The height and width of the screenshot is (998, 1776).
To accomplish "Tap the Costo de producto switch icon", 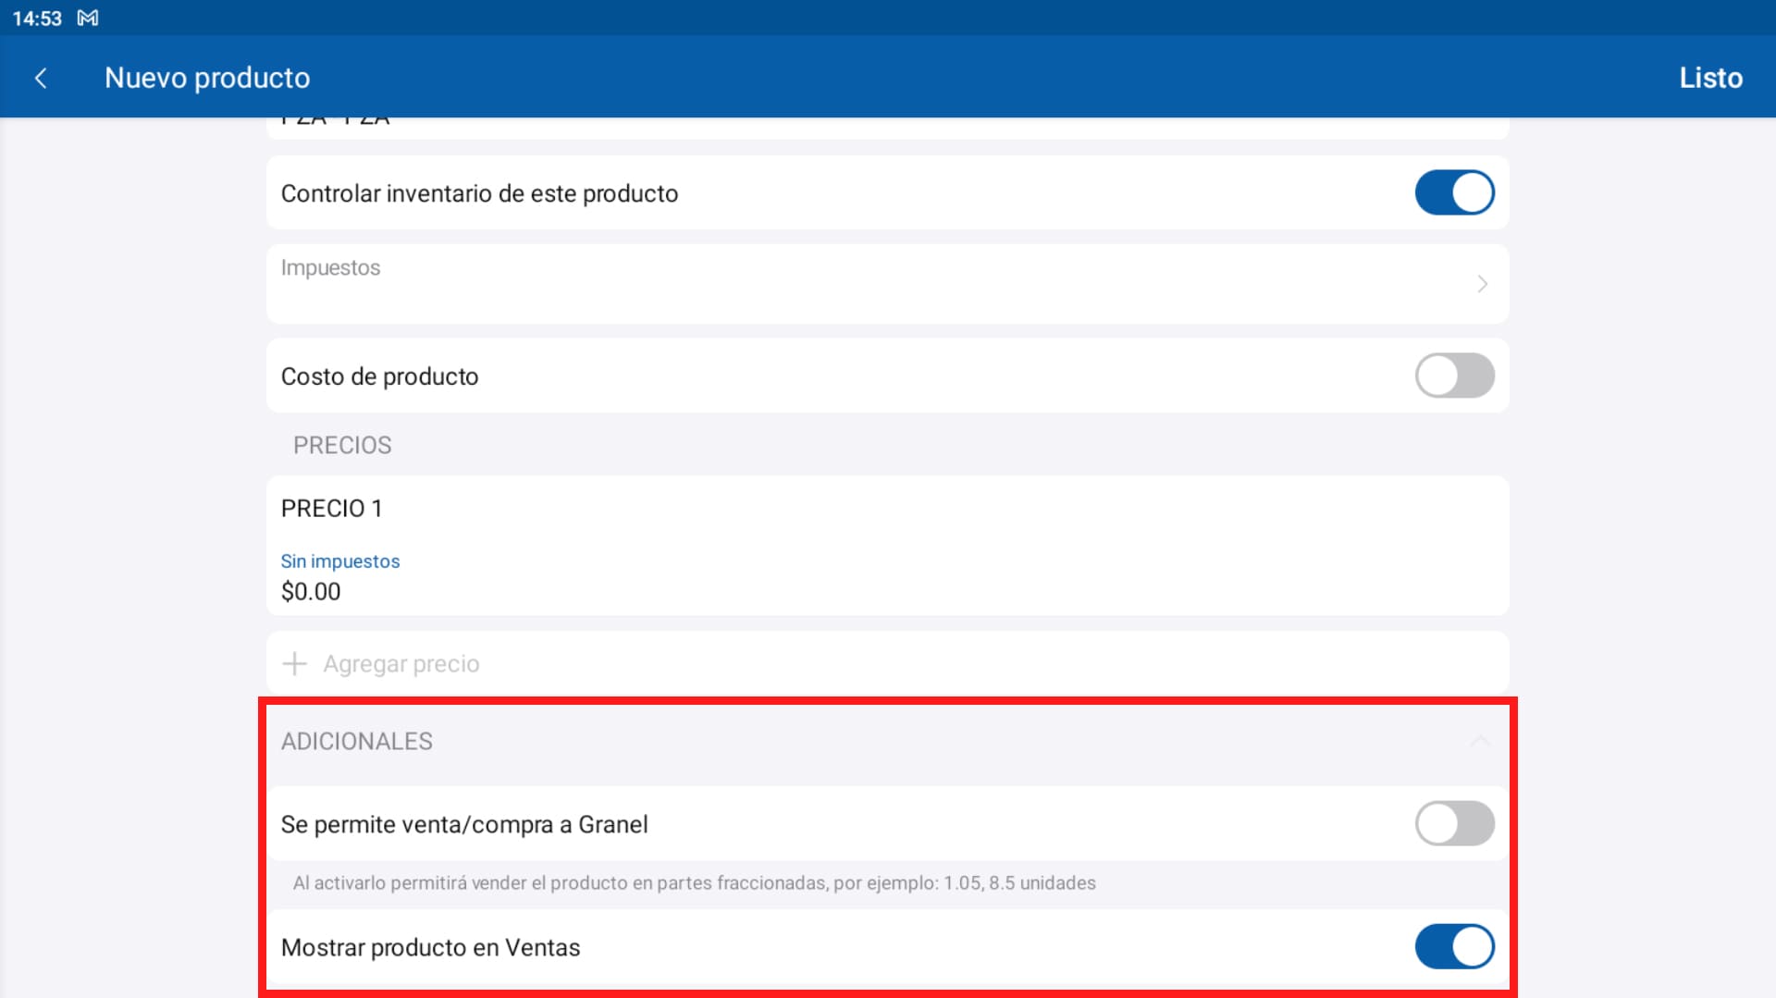I will point(1454,376).
